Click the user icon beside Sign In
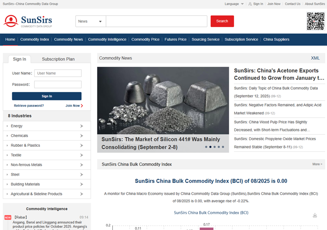The height and width of the screenshot is (230, 327). [x=250, y=4]
